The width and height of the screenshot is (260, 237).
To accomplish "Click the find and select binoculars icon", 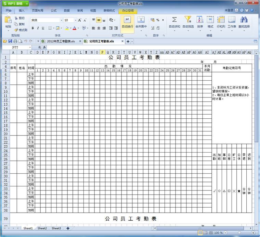I will click(x=244, y=20).
